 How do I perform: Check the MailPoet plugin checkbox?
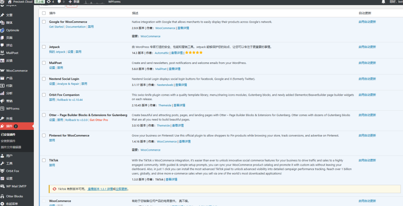coord(44,63)
